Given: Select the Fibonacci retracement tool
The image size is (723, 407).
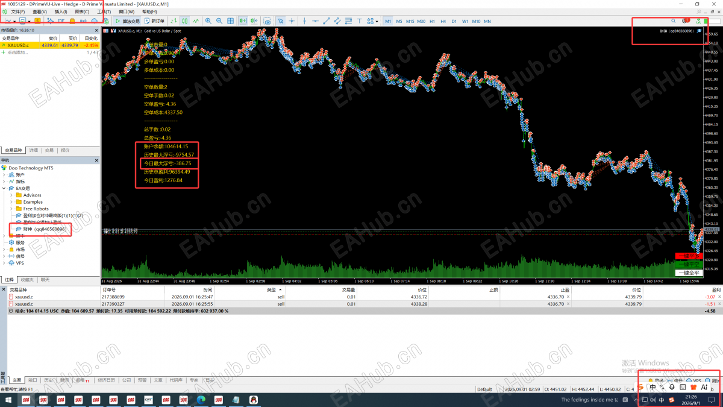Looking at the screenshot, I should pos(349,21).
